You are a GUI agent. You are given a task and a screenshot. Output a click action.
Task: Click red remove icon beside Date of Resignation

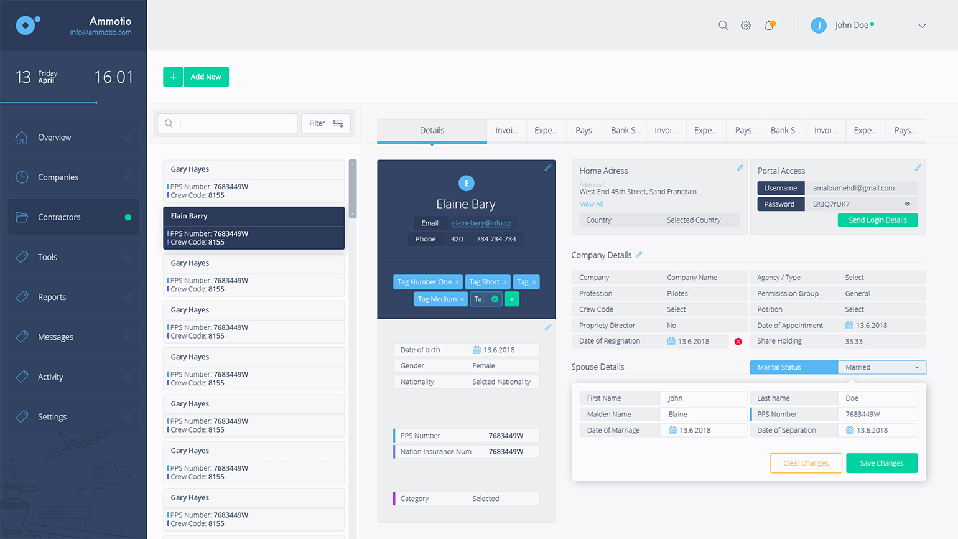(x=738, y=342)
